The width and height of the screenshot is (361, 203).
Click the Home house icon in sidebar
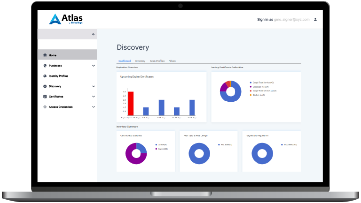[x=45, y=55]
